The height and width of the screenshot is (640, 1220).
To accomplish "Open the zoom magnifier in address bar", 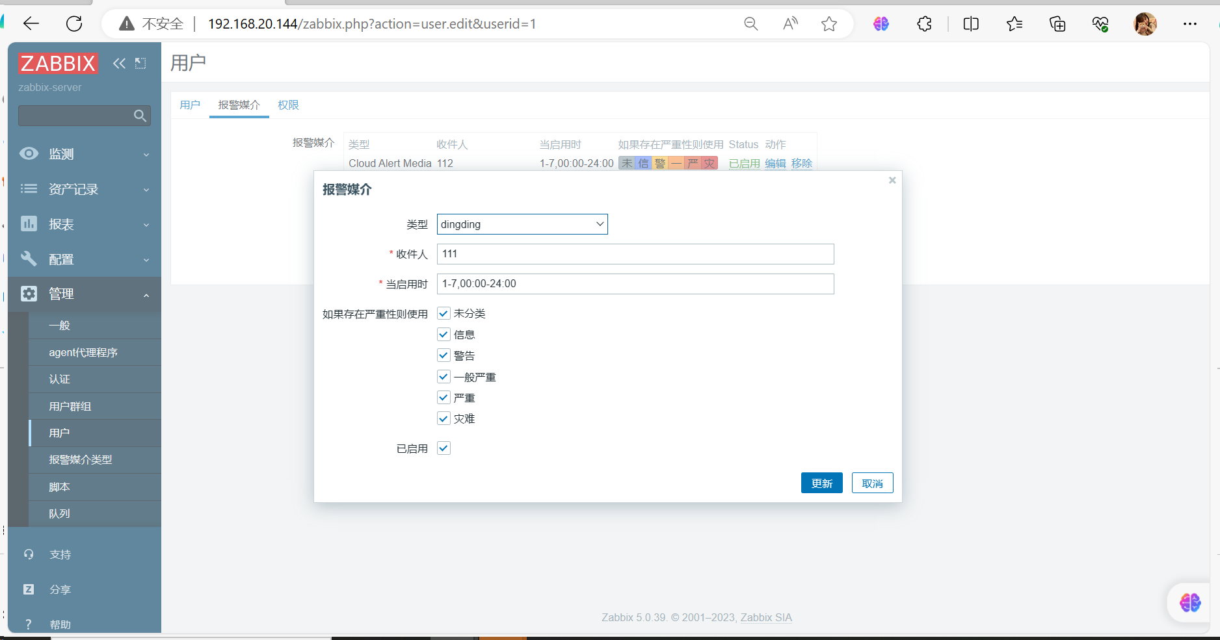I will click(x=750, y=24).
